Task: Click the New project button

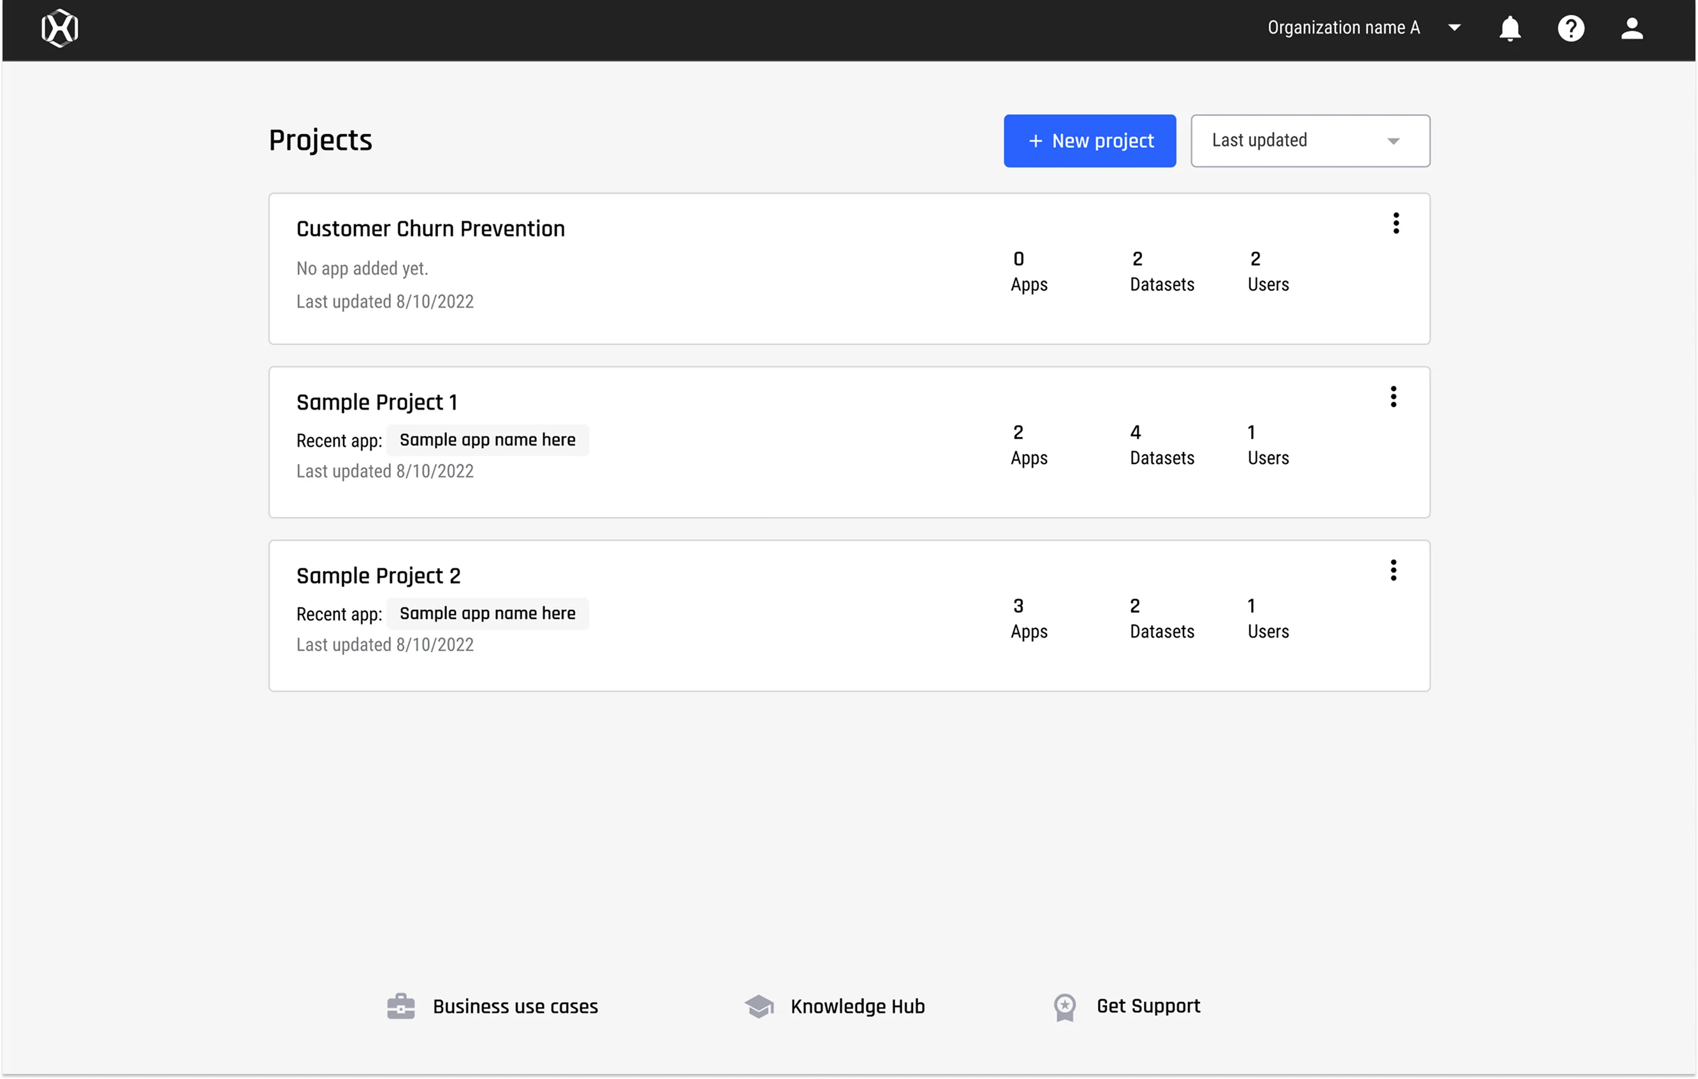Action: coord(1090,141)
